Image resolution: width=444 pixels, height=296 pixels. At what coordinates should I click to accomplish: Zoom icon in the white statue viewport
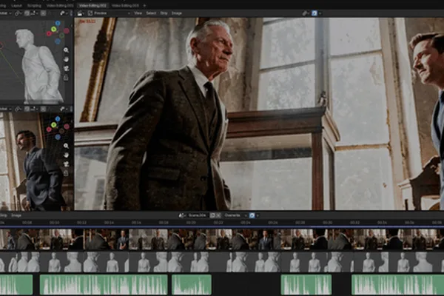point(66,50)
